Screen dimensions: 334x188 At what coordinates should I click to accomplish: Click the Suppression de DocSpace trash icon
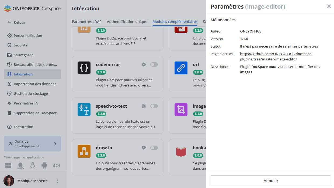coord(9,113)
